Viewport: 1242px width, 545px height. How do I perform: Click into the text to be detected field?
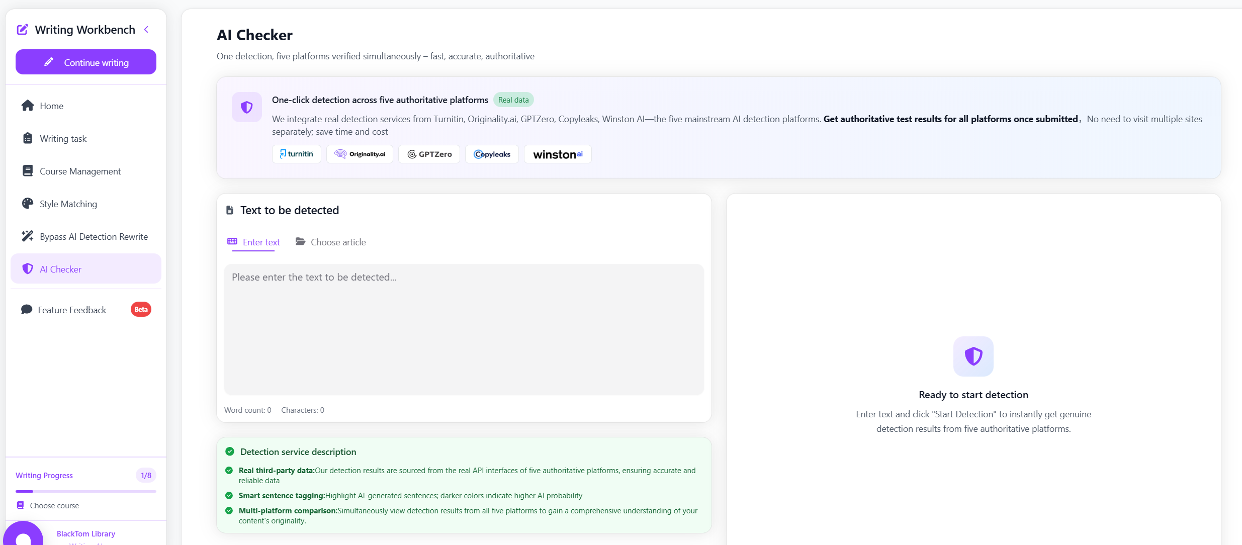[464, 329]
